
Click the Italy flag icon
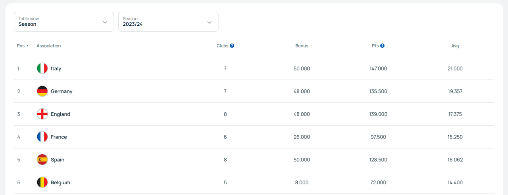pyautogui.click(x=42, y=68)
